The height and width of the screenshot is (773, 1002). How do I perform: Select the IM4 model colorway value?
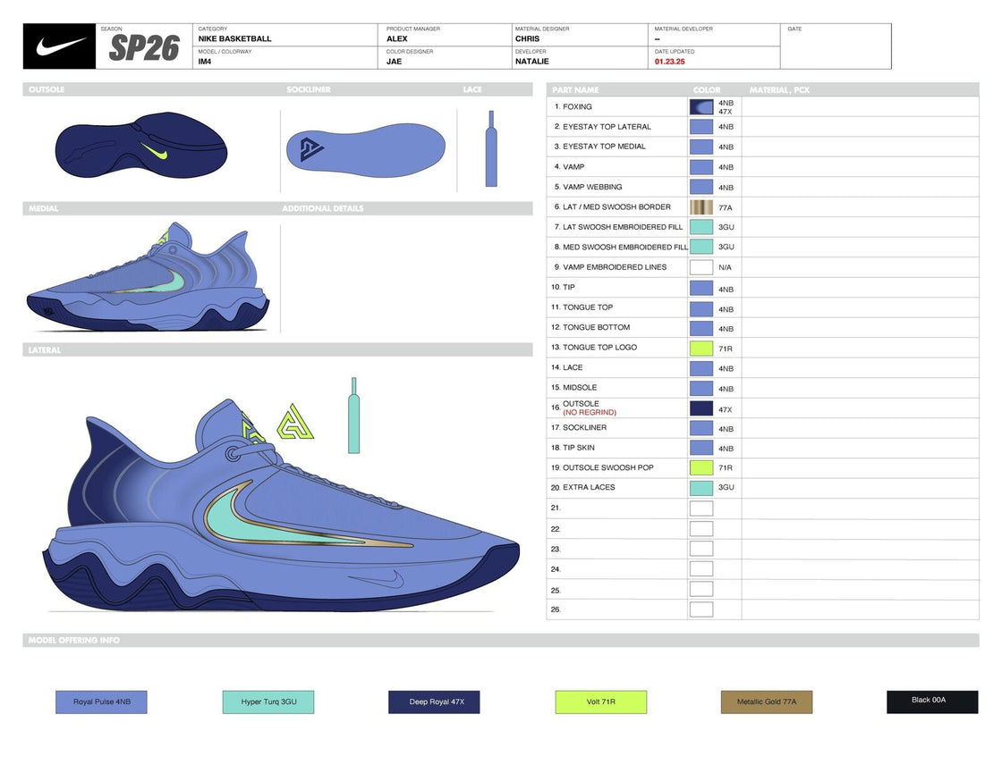click(205, 62)
